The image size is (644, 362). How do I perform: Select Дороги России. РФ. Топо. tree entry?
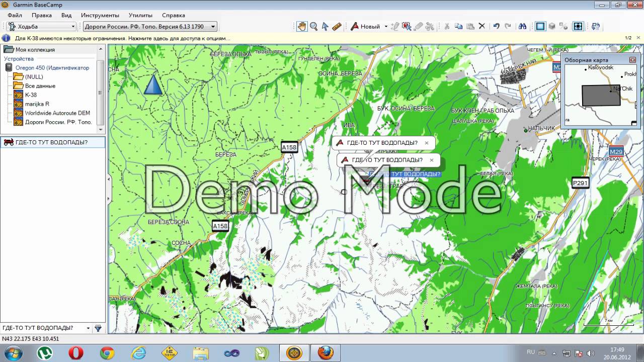tap(58, 122)
